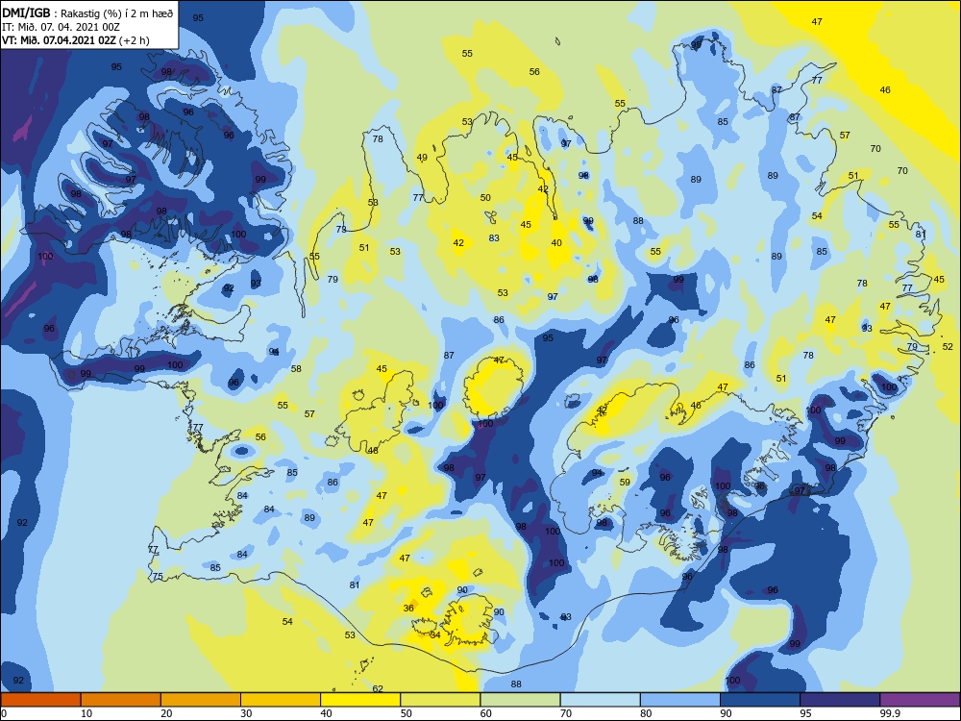Click the 10–20 orange legend swatch
The height and width of the screenshot is (721, 961).
point(121,700)
